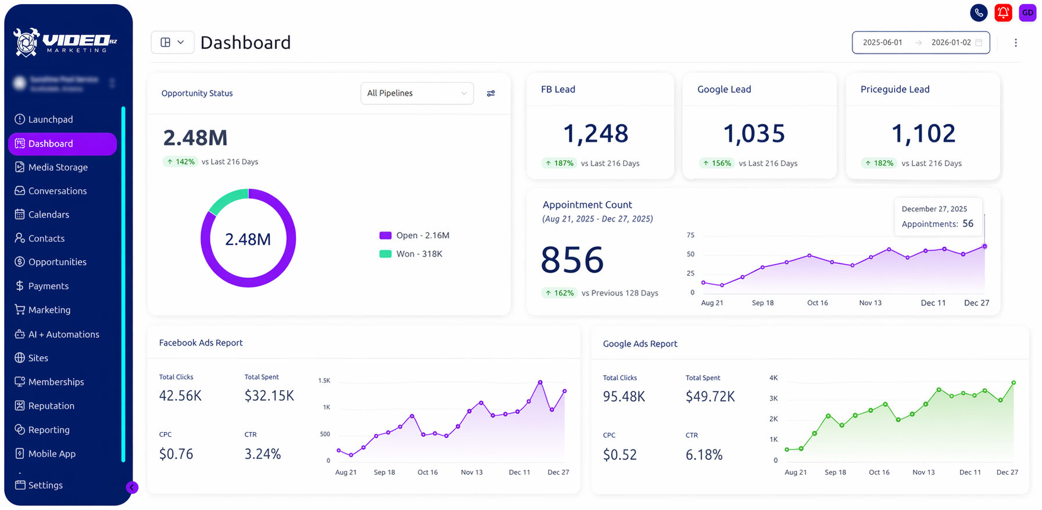
Task: Click the Google Ads Report title
Action: [x=640, y=344]
